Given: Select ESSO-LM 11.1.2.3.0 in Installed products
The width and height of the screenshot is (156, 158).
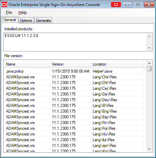Looking at the screenshot, I should (x=21, y=36).
